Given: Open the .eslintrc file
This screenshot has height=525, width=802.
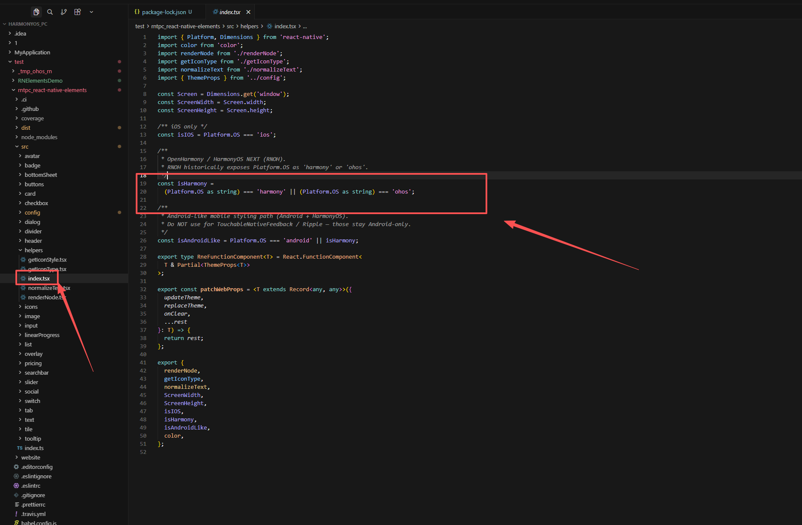Looking at the screenshot, I should pyautogui.click(x=31, y=486).
